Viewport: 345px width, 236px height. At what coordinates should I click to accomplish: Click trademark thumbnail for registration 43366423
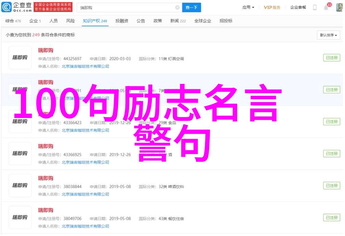20,122
